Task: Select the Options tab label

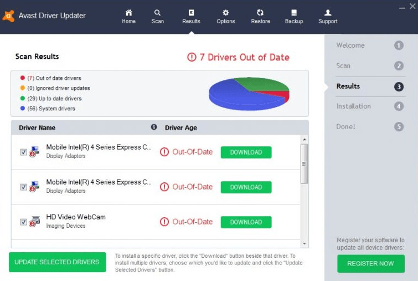Action: (226, 22)
